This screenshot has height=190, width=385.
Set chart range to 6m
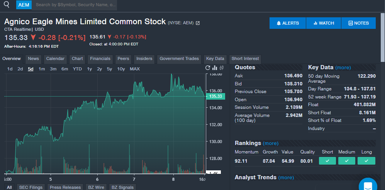point(64,69)
